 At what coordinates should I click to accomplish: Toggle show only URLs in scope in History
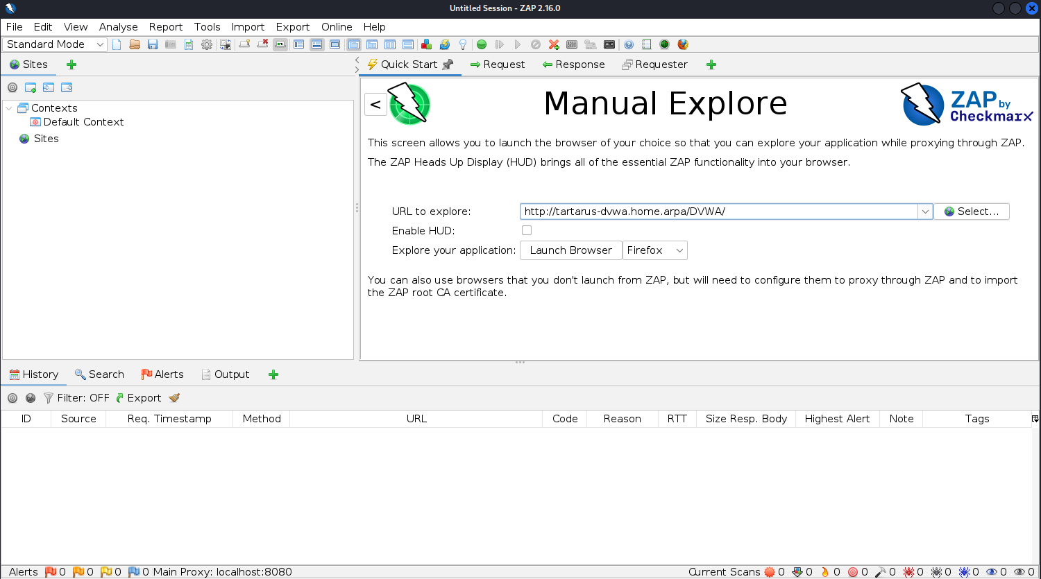click(12, 397)
